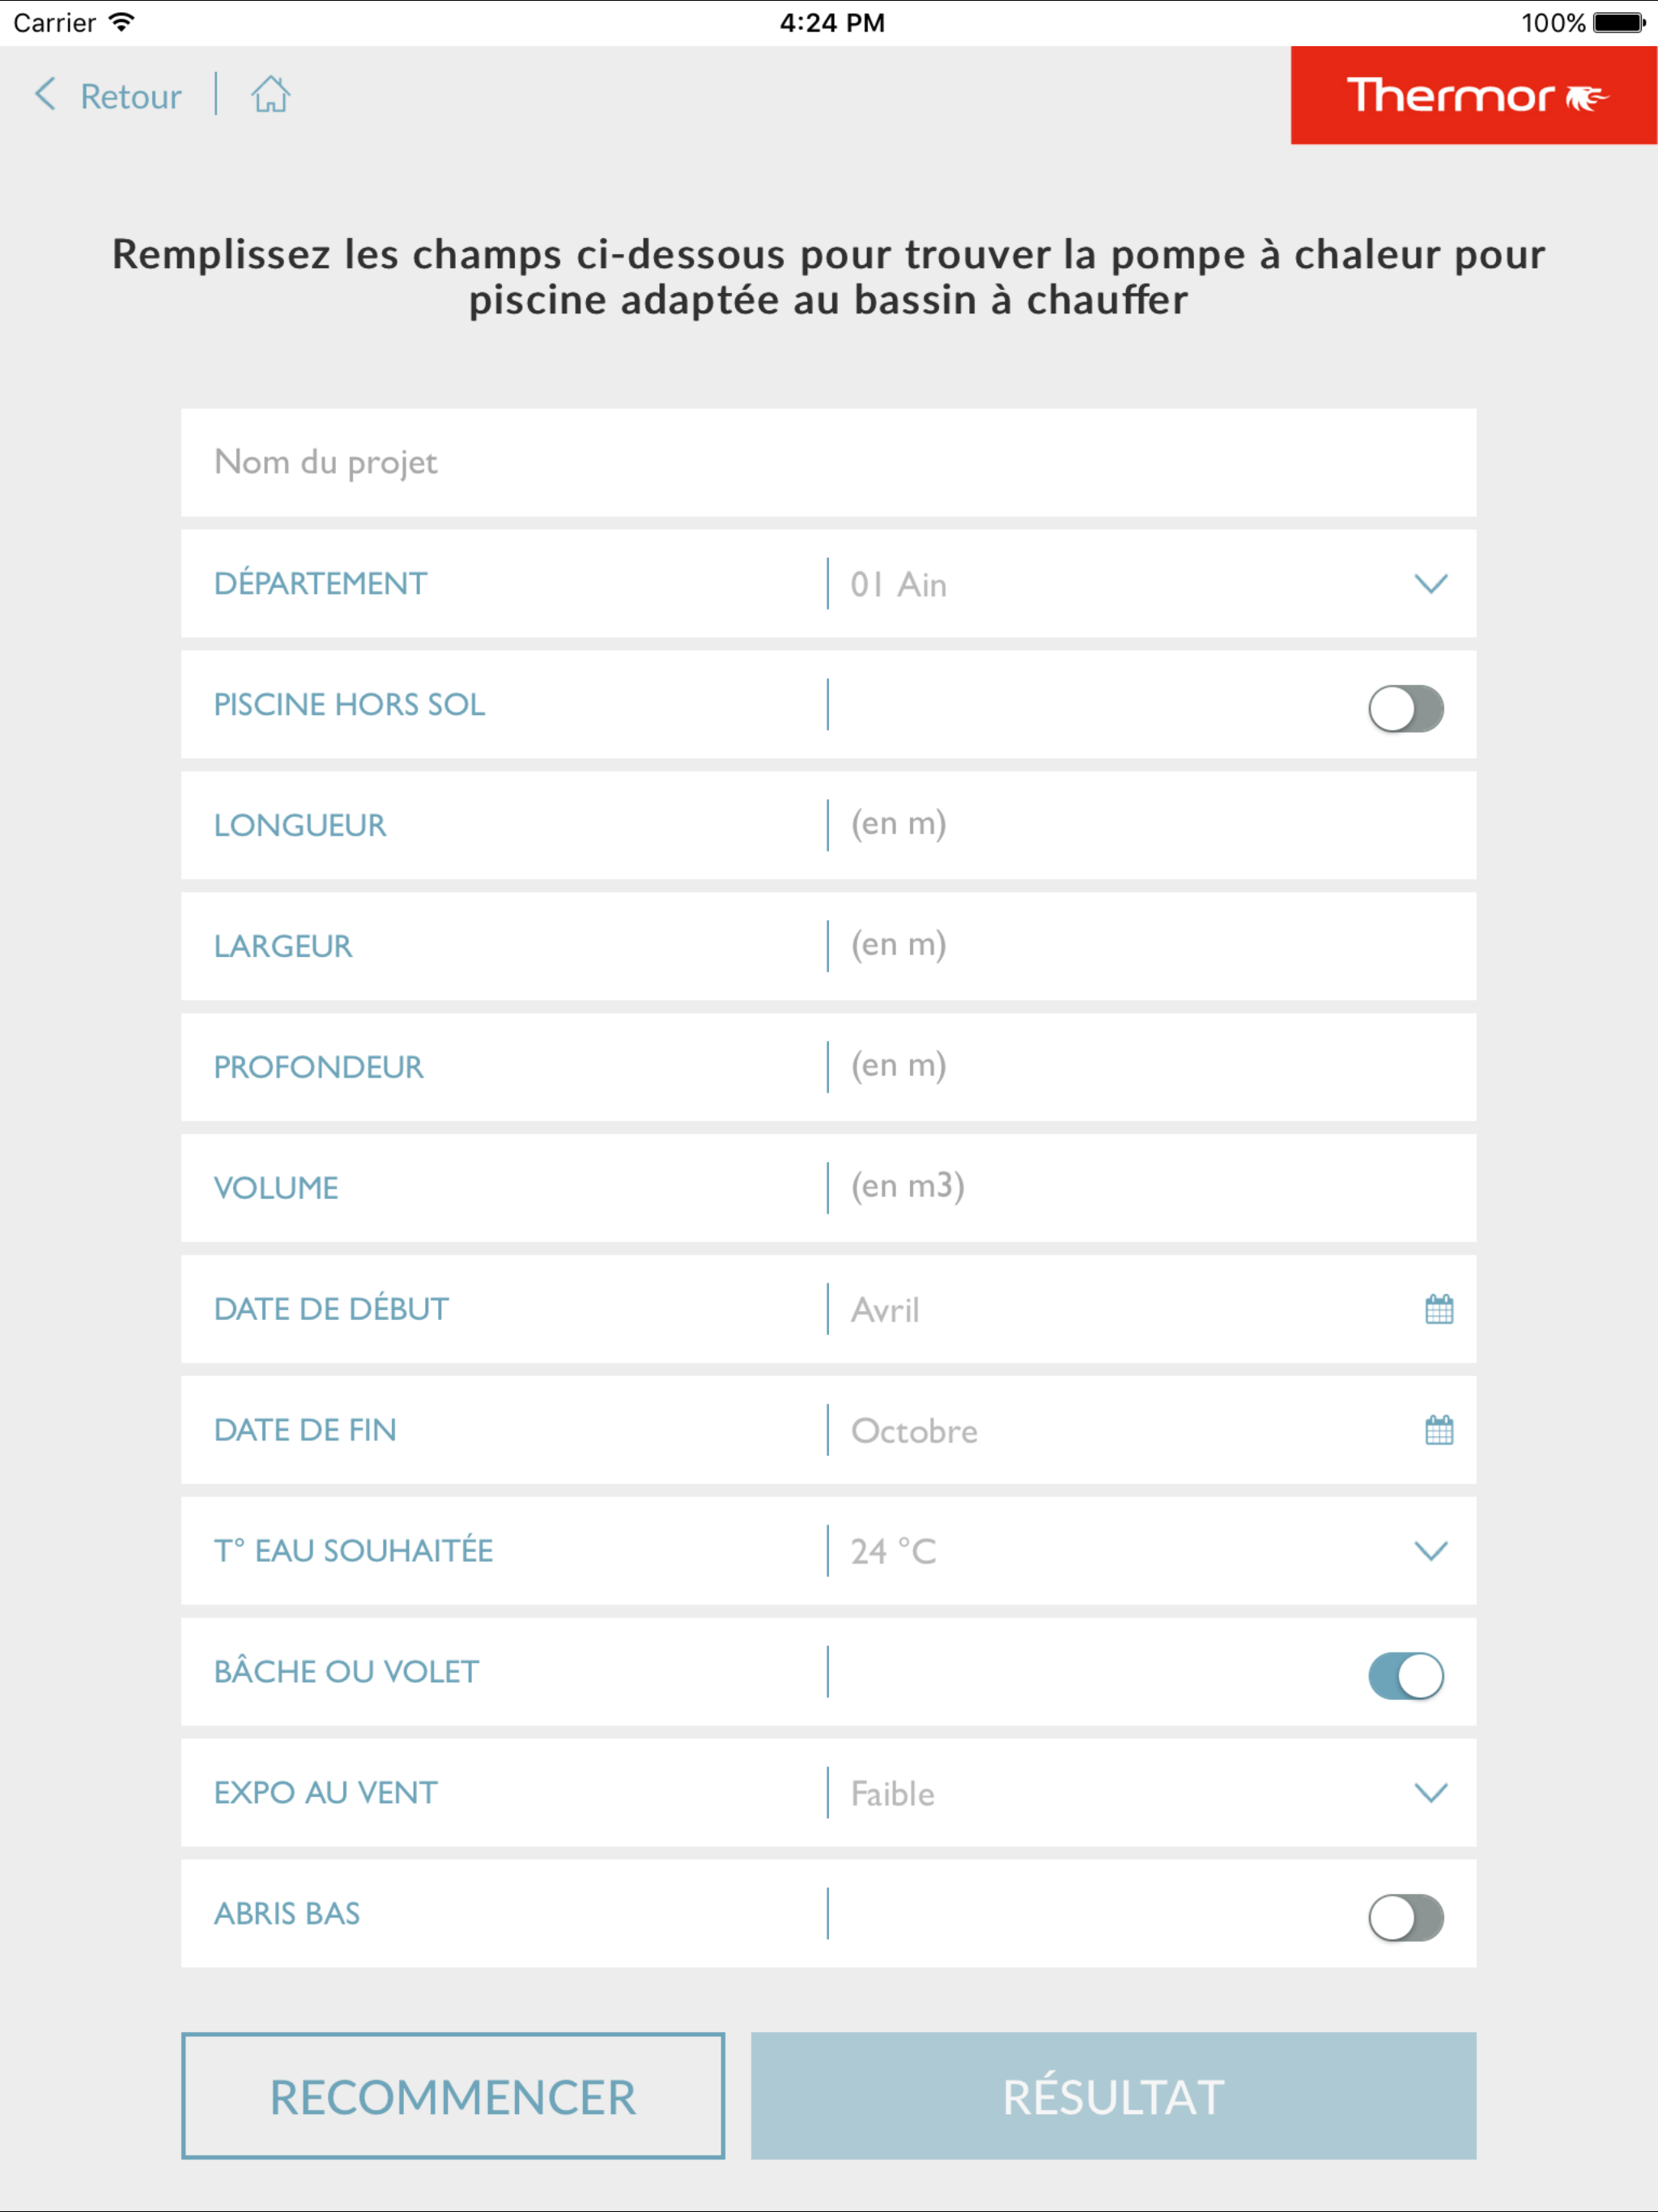Tap the Wi-Fi status icon
The width and height of the screenshot is (1658, 2212).
(x=122, y=22)
